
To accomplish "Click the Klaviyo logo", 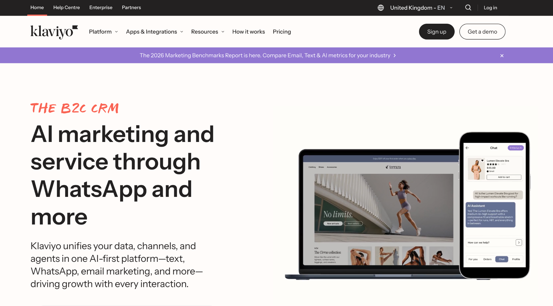I will tap(54, 32).
